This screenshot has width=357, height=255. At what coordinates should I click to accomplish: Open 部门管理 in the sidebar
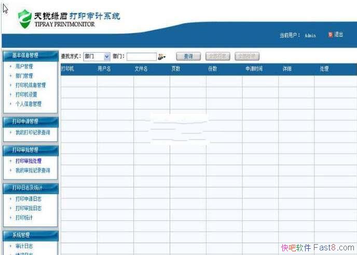click(24, 76)
